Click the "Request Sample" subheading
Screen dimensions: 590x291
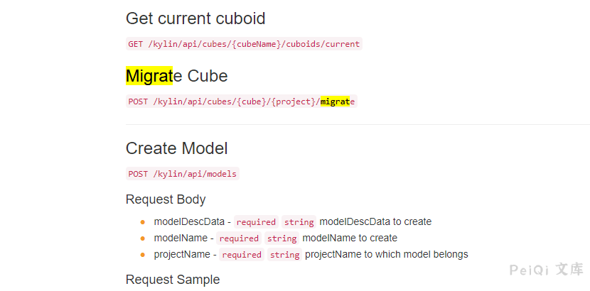coord(172,280)
